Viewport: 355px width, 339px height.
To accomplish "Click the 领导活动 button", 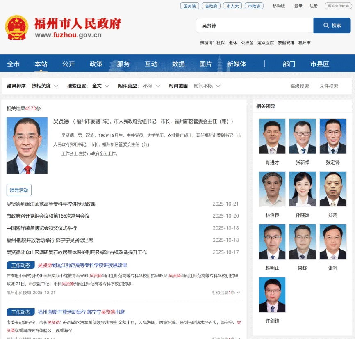I will point(18,190).
